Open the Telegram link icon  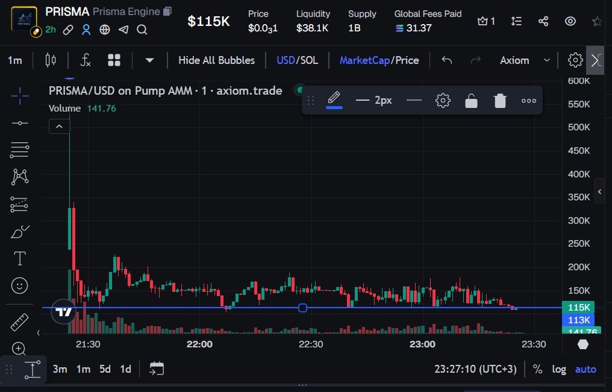pyautogui.click(x=123, y=30)
